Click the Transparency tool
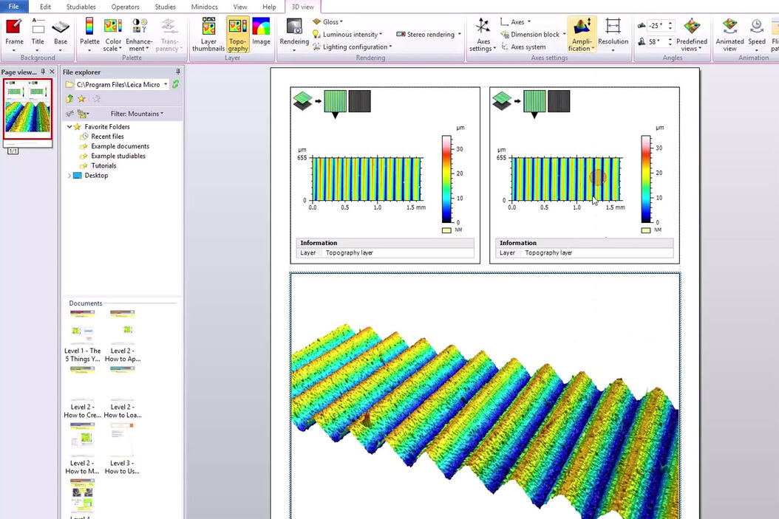Image resolution: width=779 pixels, height=519 pixels. tap(169, 33)
